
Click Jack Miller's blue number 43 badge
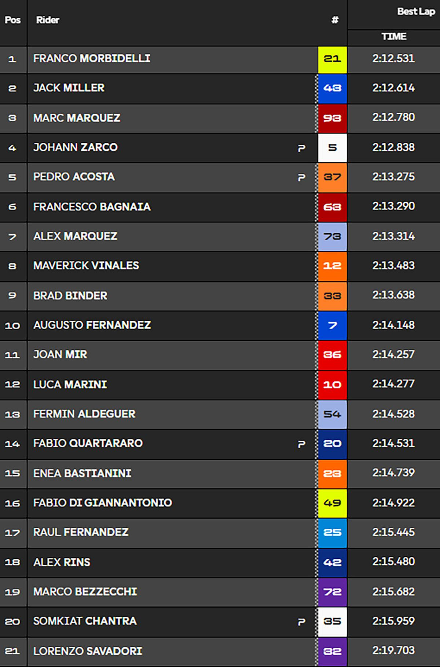point(332,88)
